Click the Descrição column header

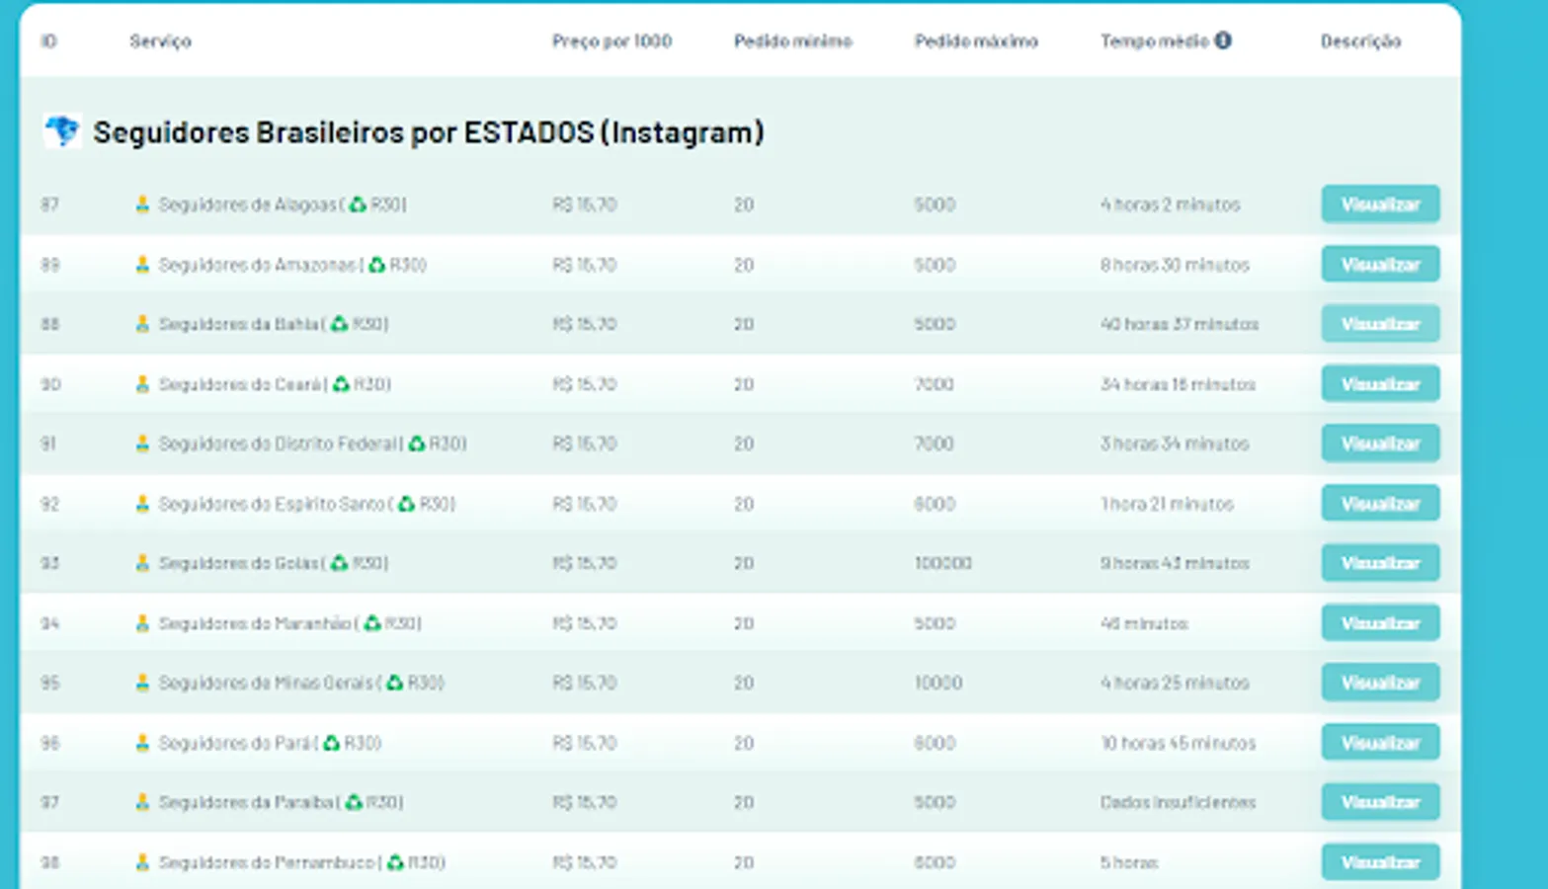[x=1360, y=40]
